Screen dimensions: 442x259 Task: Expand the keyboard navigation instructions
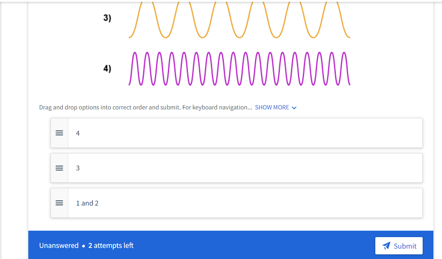(x=272, y=107)
